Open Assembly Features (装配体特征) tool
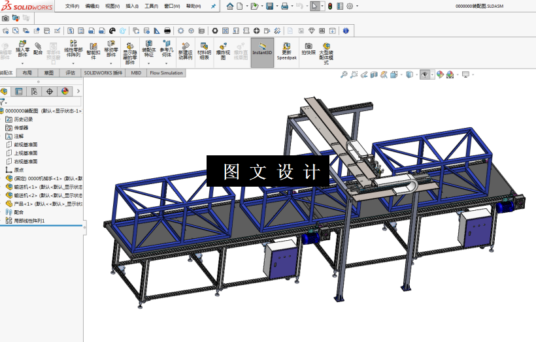The image size is (536, 342). coord(148,49)
